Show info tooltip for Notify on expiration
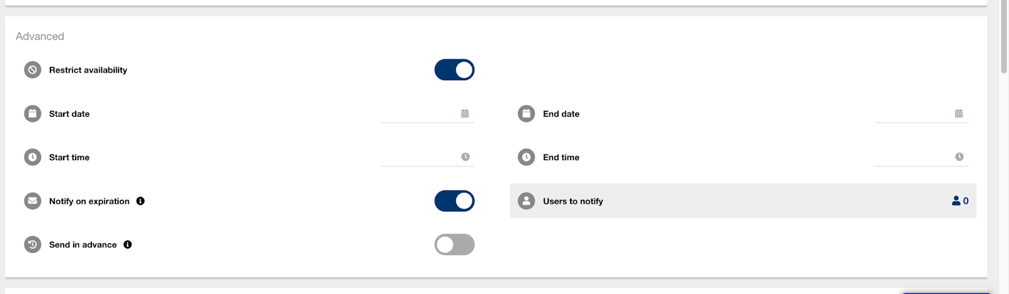The width and height of the screenshot is (1009, 294). click(x=141, y=201)
